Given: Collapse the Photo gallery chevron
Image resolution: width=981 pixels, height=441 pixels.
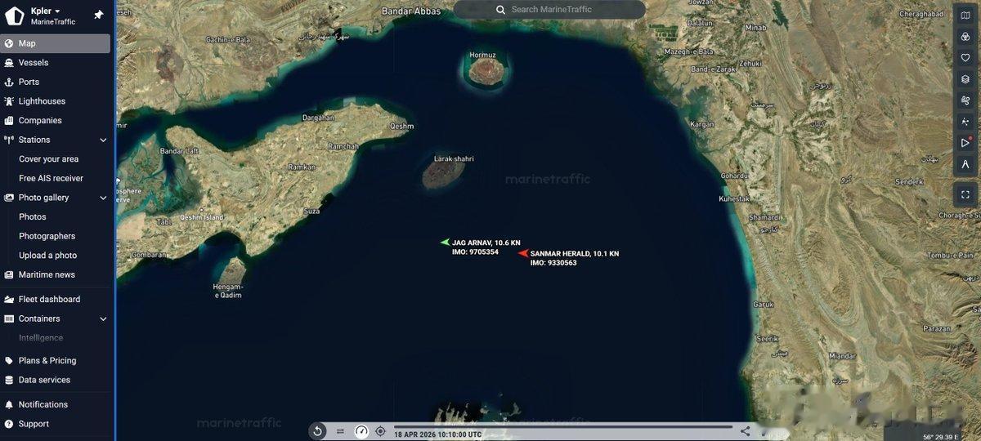Looking at the screenshot, I should pyautogui.click(x=103, y=198).
